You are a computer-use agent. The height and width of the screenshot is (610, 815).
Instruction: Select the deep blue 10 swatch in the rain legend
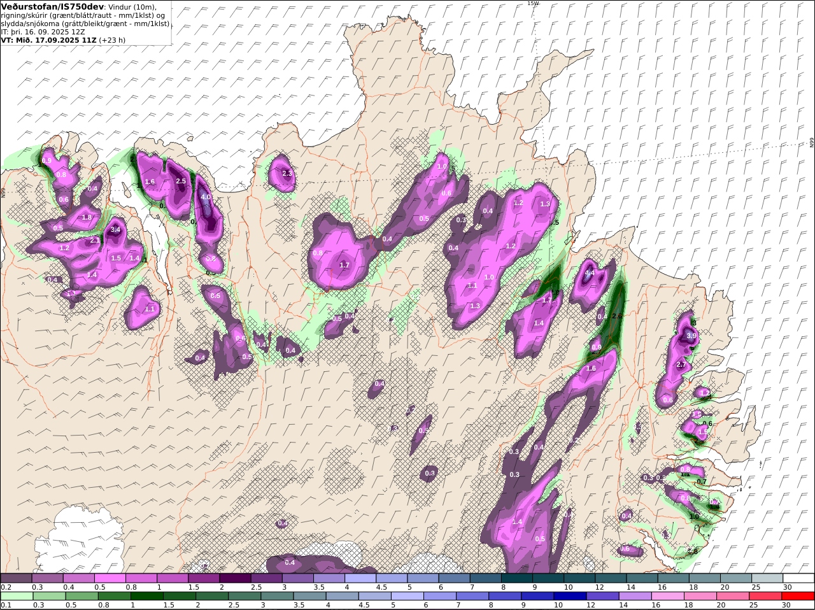point(570,597)
